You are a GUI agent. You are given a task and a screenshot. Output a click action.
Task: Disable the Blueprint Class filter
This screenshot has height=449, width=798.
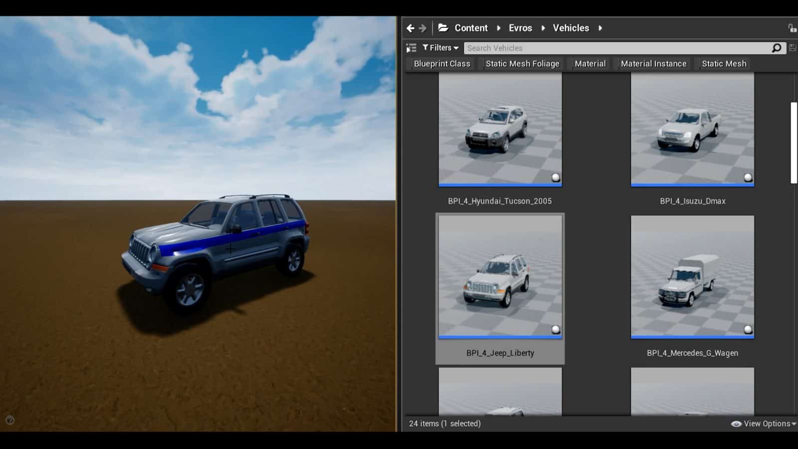(x=442, y=63)
